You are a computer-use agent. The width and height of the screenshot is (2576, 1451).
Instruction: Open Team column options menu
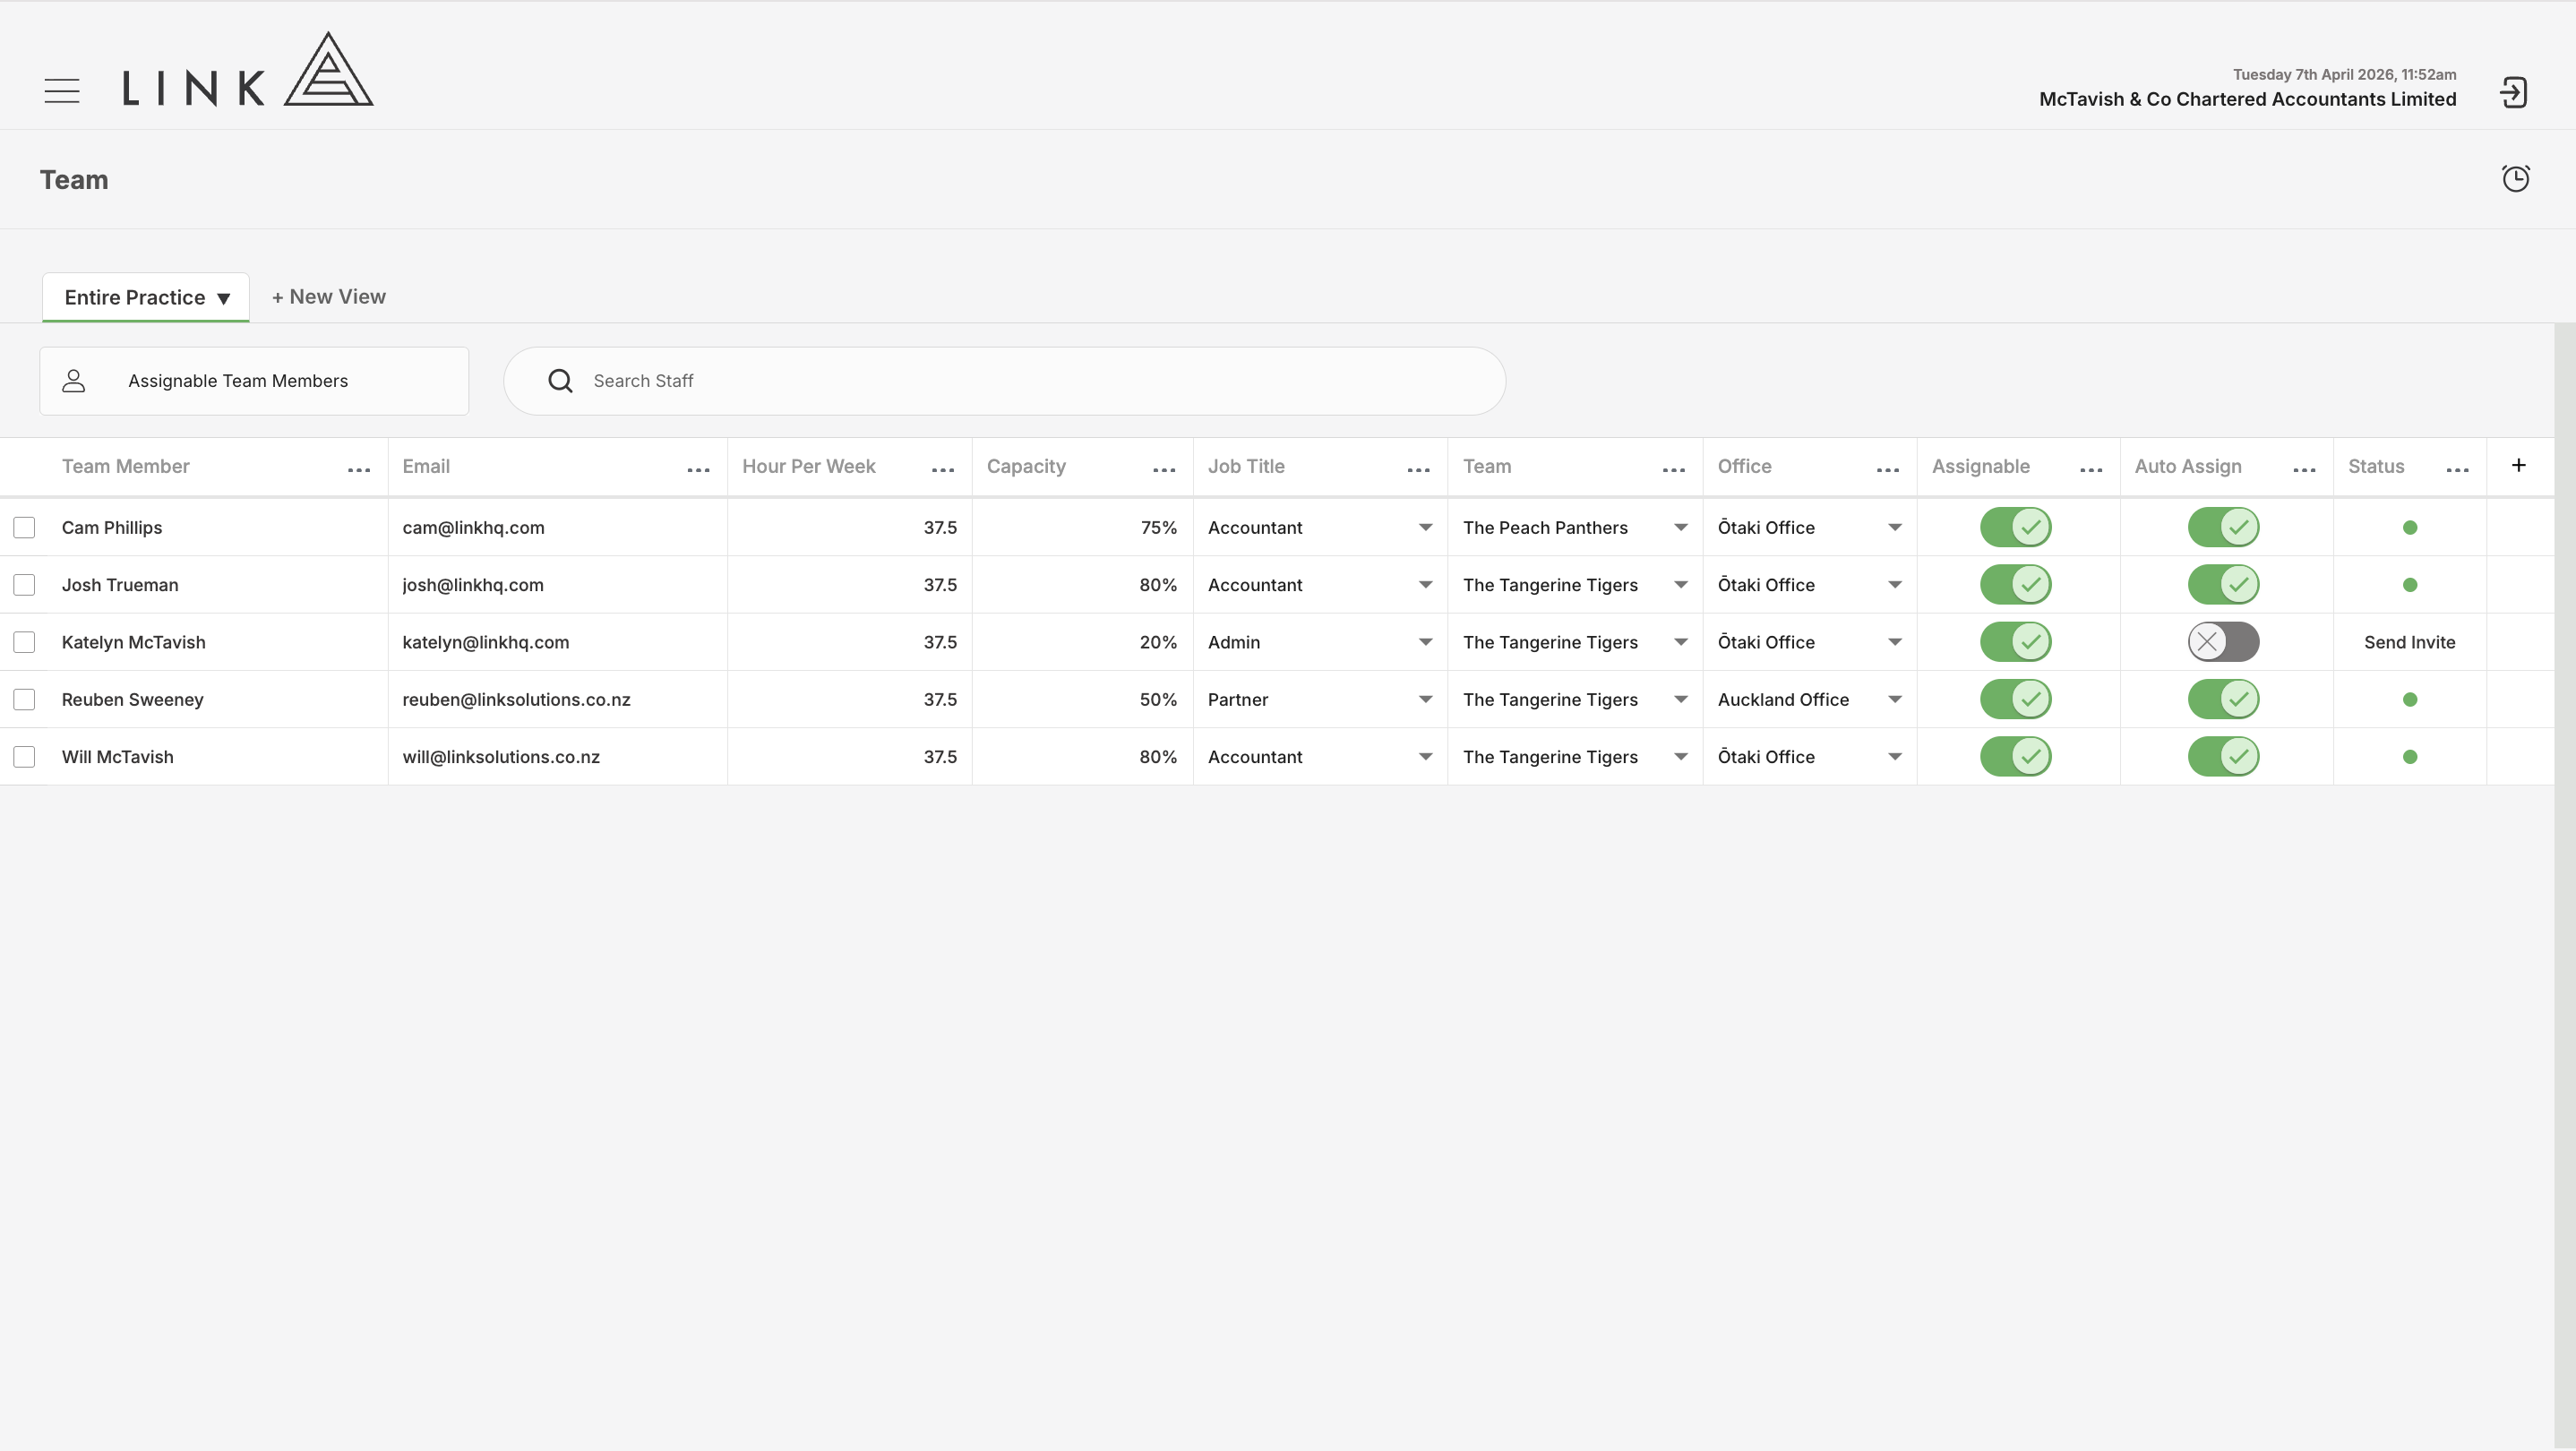[1673, 469]
